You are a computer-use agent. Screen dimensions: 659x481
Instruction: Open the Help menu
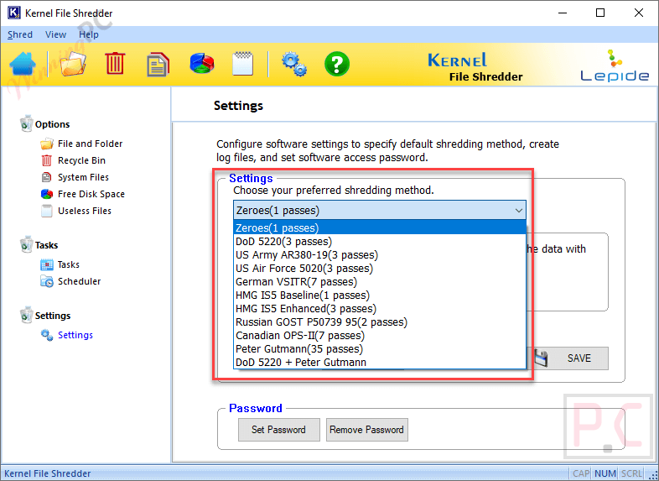click(89, 34)
